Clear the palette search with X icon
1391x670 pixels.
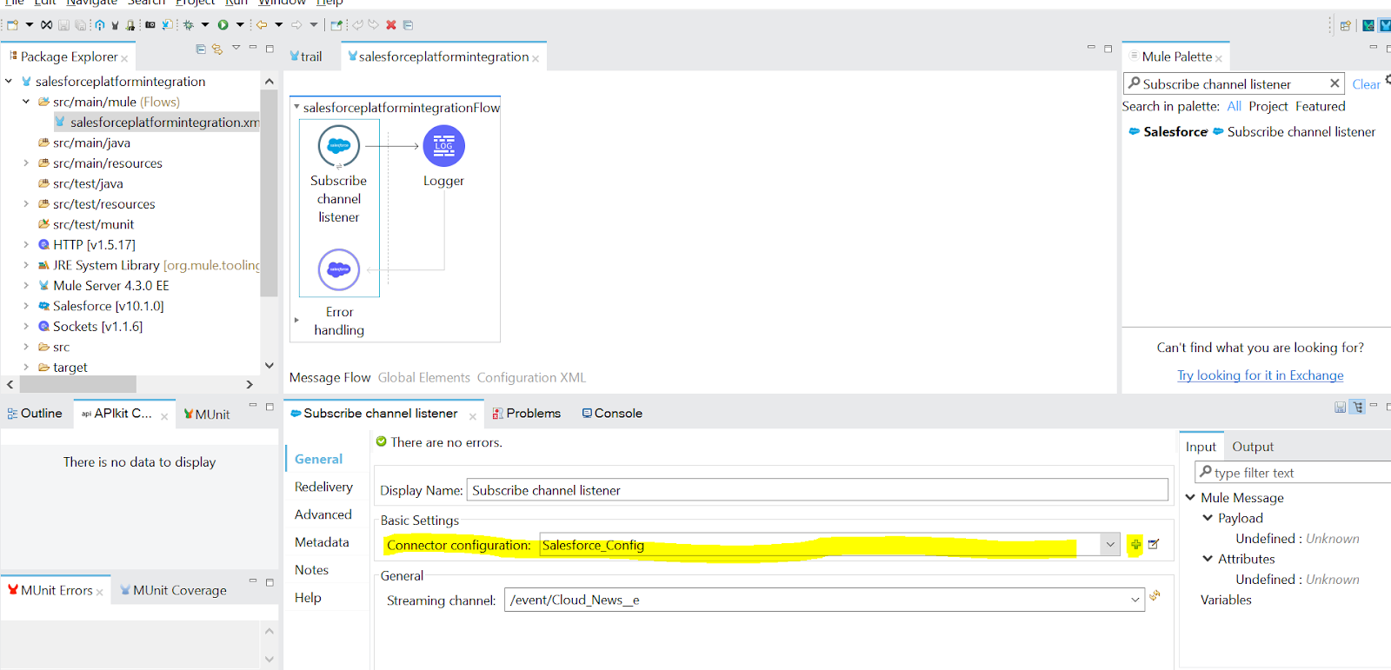click(x=1334, y=83)
